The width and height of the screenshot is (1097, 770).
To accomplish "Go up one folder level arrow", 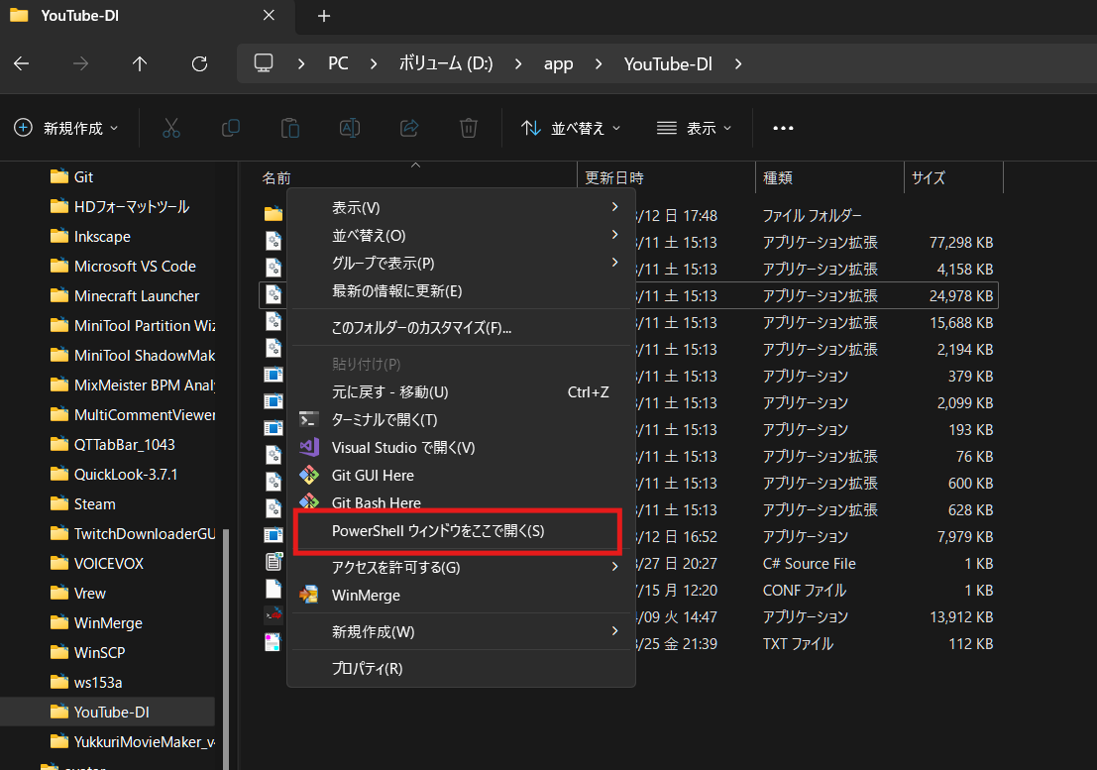I will [x=140, y=63].
